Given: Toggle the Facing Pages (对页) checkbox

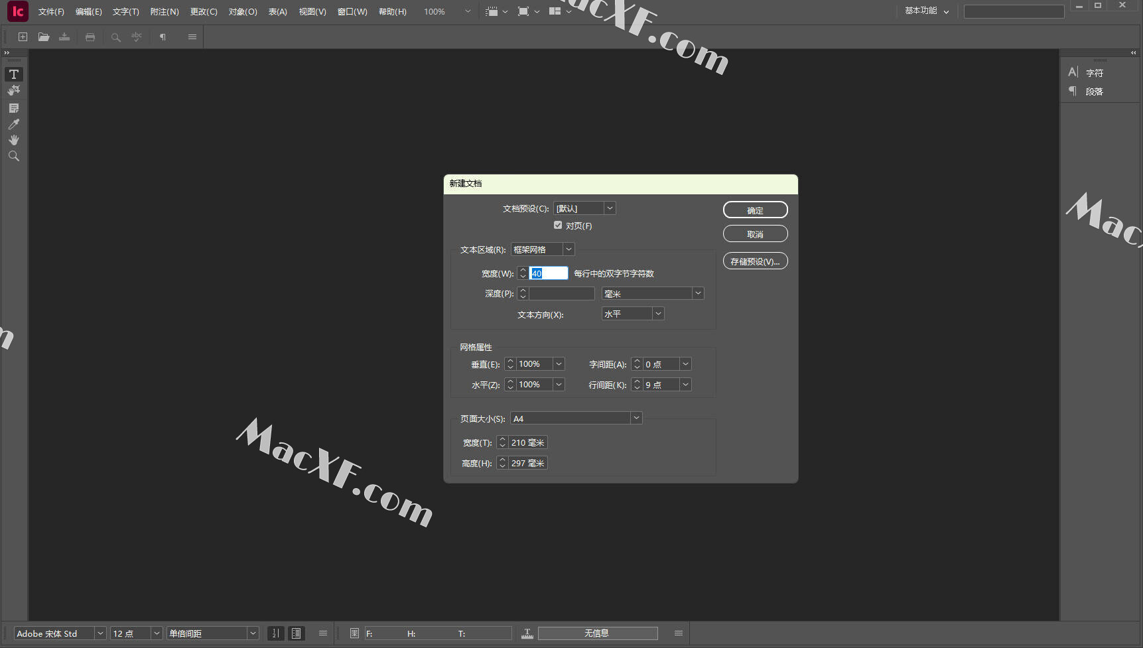Looking at the screenshot, I should click(x=558, y=226).
